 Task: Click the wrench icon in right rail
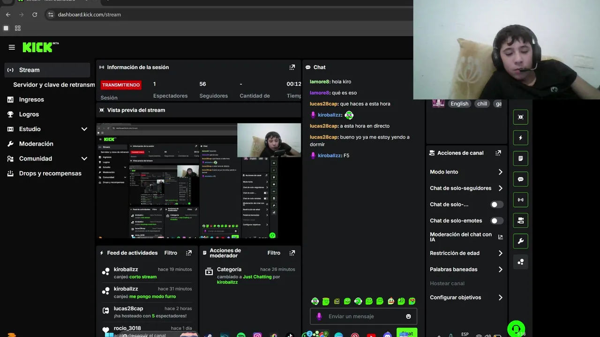point(520,241)
